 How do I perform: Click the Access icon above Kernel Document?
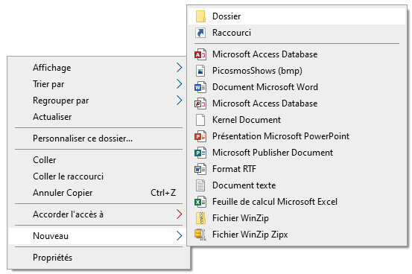click(200, 103)
